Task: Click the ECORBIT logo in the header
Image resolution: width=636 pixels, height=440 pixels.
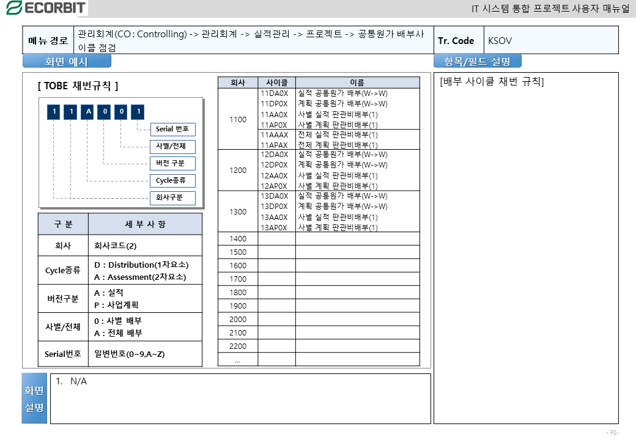Action: 45,8
